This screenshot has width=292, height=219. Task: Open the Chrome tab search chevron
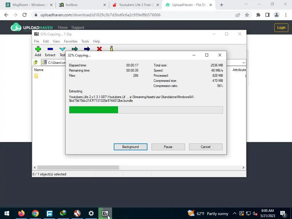coord(246,4)
